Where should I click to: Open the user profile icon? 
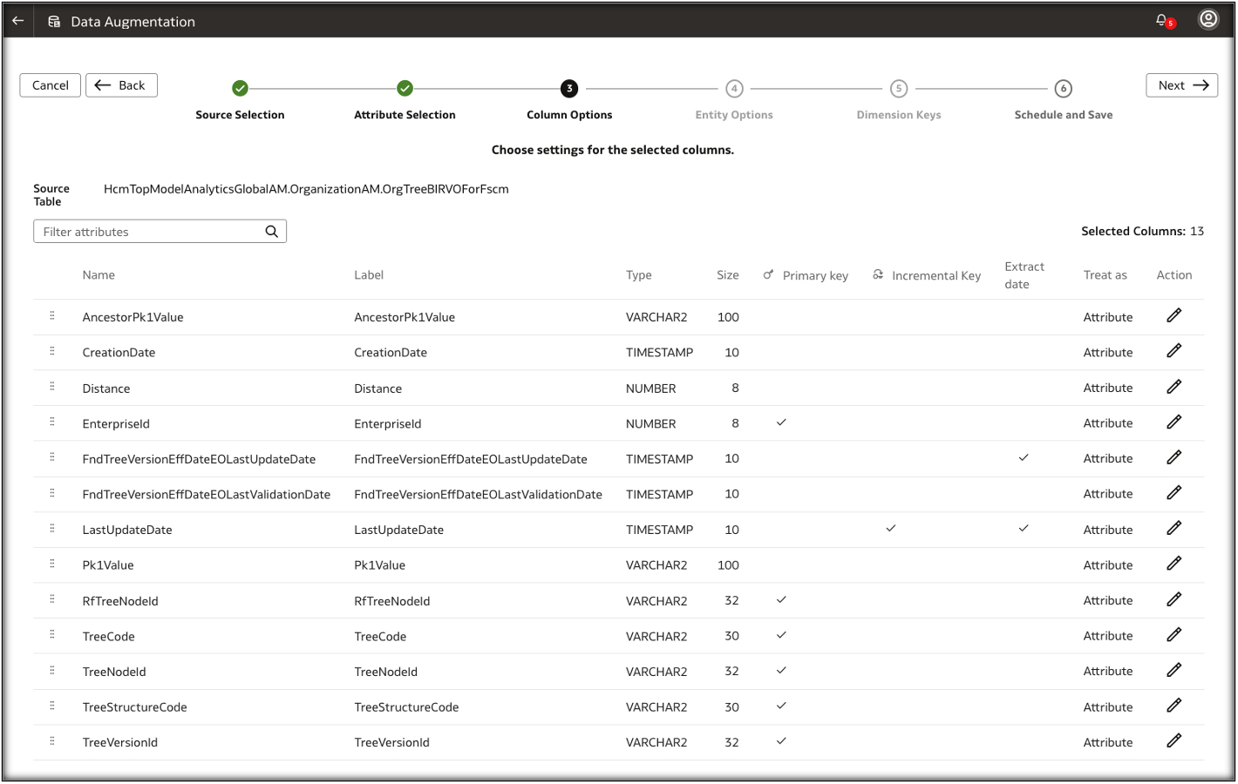[x=1207, y=20]
